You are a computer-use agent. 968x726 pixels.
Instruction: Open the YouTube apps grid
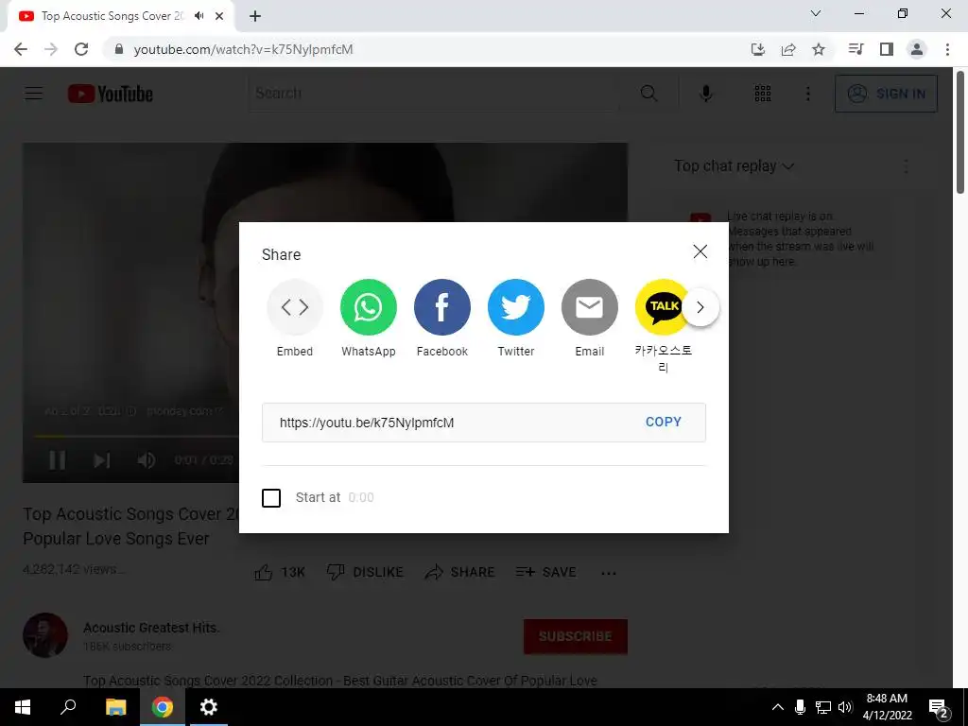763,94
